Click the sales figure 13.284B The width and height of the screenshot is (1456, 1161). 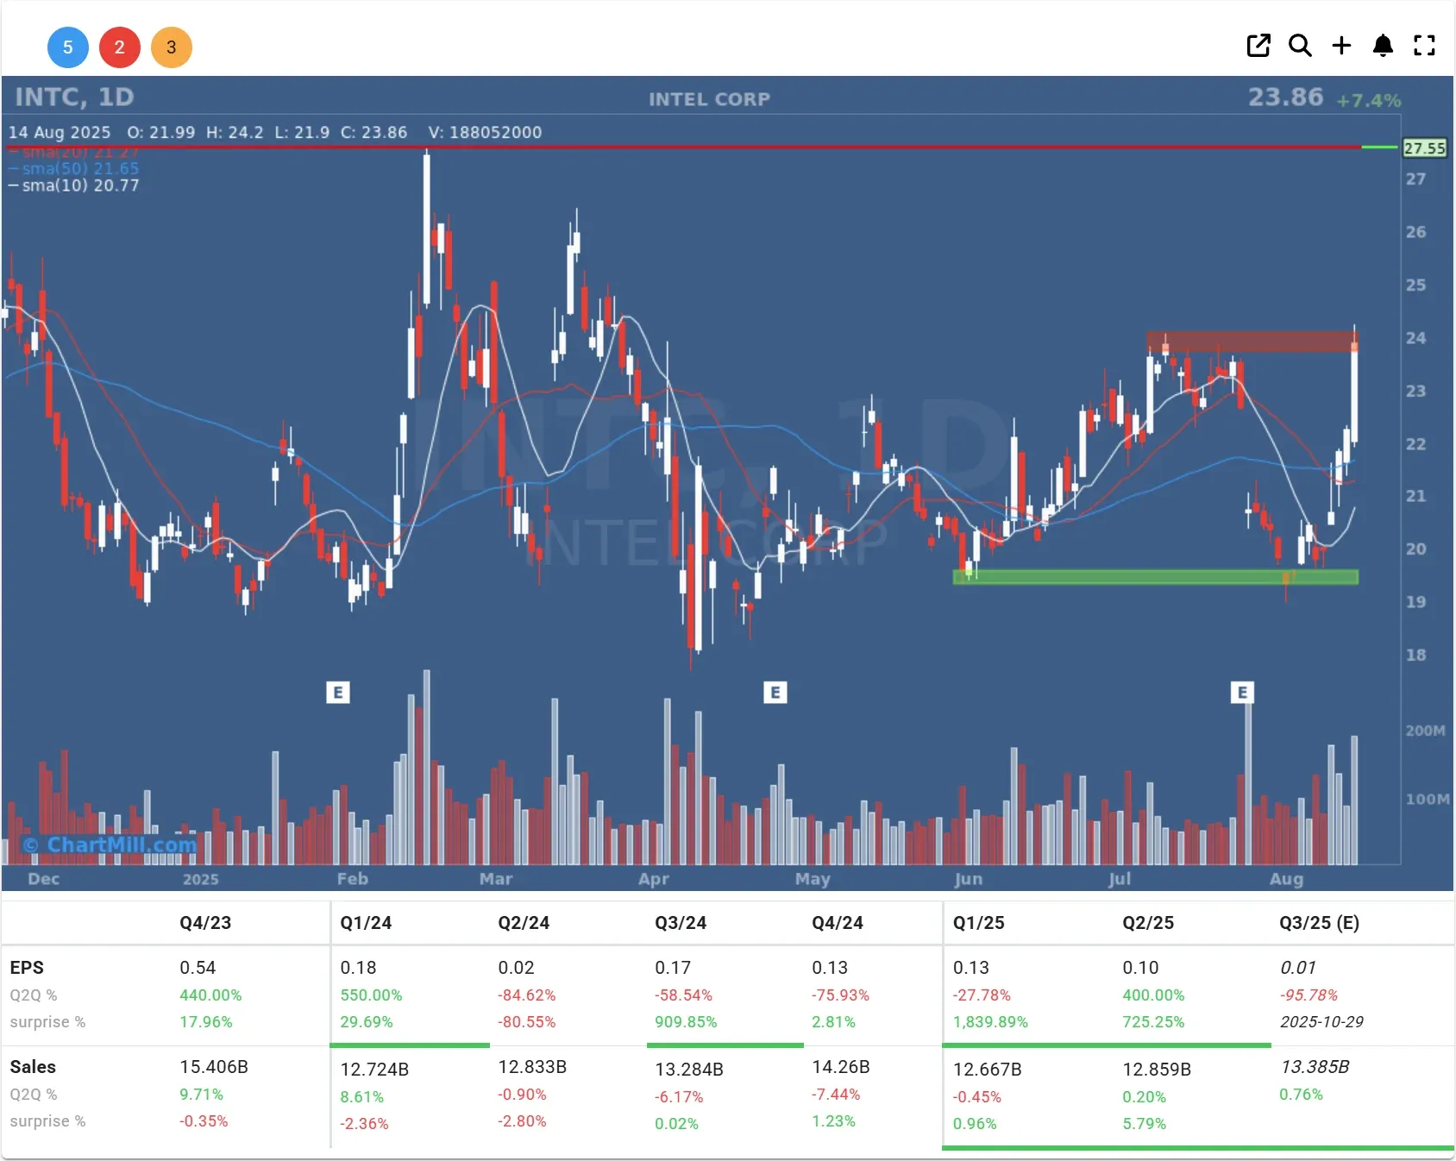[689, 1070]
